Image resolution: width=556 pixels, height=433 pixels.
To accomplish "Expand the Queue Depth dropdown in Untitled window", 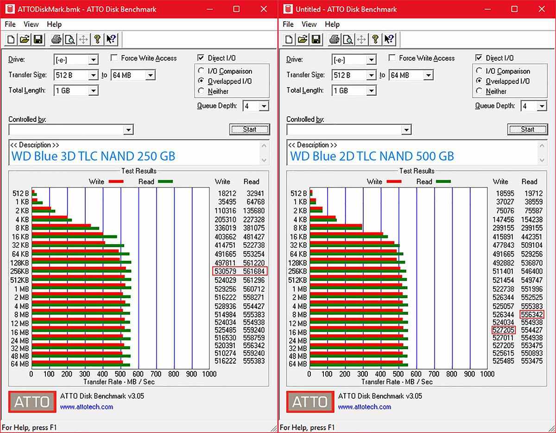I will click(542, 107).
